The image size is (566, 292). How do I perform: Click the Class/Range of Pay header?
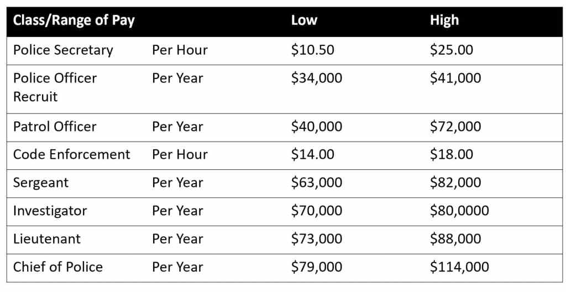tap(74, 21)
